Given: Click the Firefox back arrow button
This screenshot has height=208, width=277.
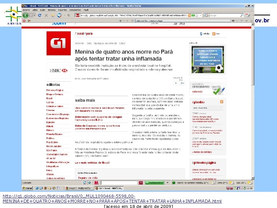Looking at the screenshot, I should [26, 15].
